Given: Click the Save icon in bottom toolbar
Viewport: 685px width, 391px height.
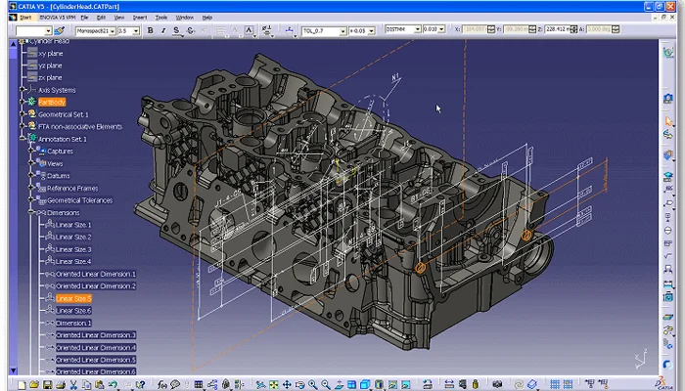Looking at the screenshot, I should 48,385.
